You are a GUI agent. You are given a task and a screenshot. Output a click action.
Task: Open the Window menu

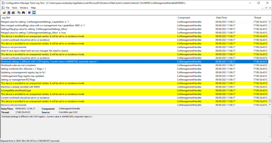click(24, 8)
